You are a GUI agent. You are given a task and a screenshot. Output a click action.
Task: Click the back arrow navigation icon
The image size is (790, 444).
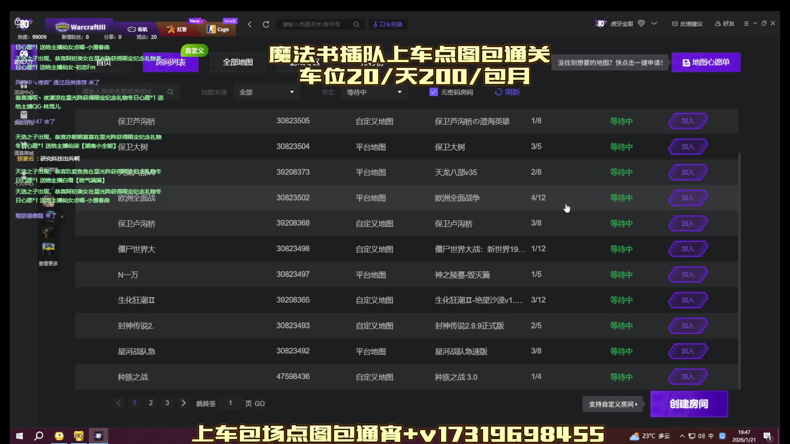click(250, 24)
